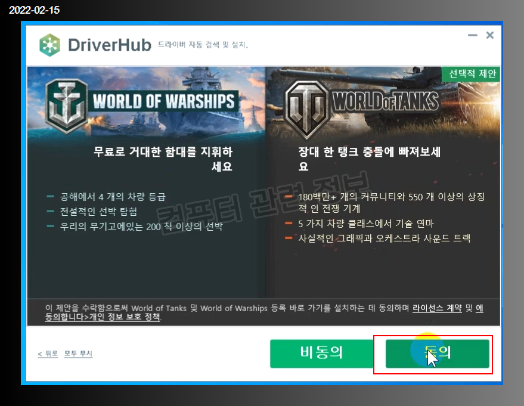Click the bullet 180백만+ 개의 커뮤니티
524x406 pixels.
point(391,203)
